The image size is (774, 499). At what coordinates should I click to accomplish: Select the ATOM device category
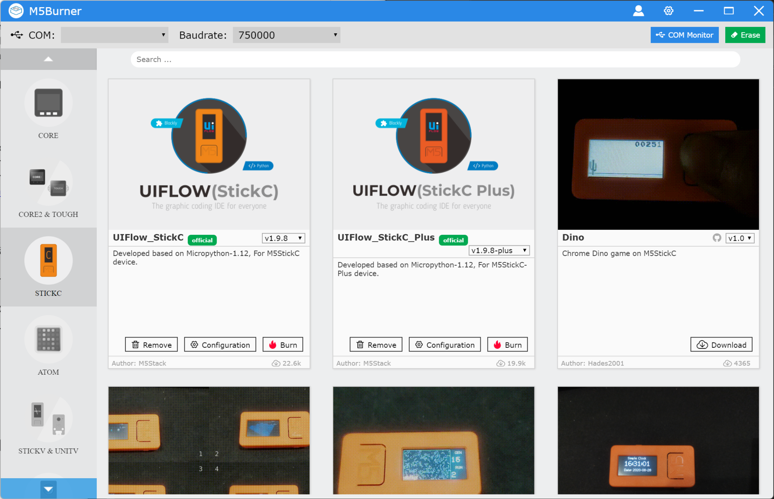pyautogui.click(x=48, y=346)
